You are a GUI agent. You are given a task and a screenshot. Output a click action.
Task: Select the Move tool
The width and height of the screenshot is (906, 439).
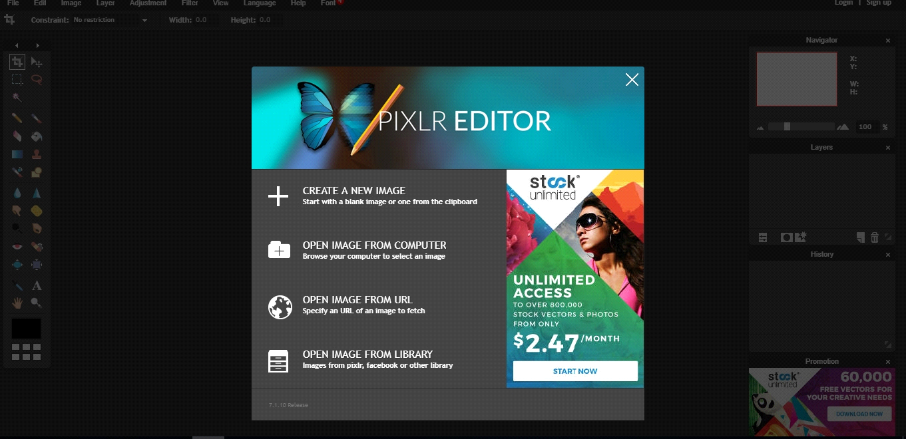tap(37, 63)
